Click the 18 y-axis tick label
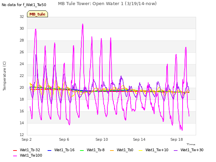The image size is (216, 162). coord(22,100)
